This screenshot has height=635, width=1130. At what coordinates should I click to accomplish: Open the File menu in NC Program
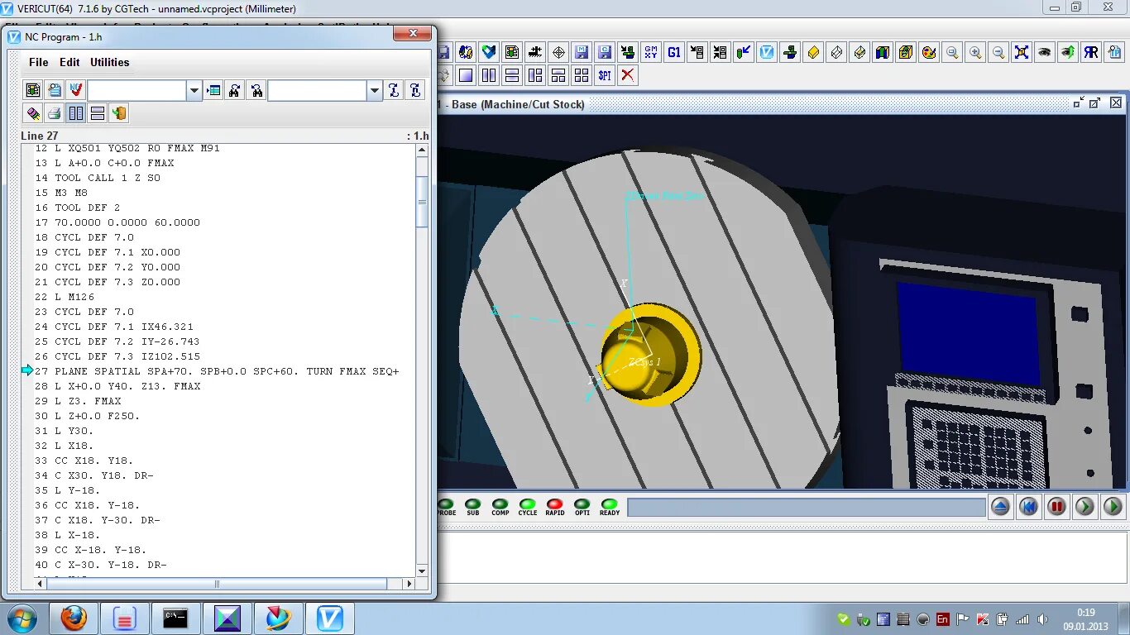[x=38, y=62]
